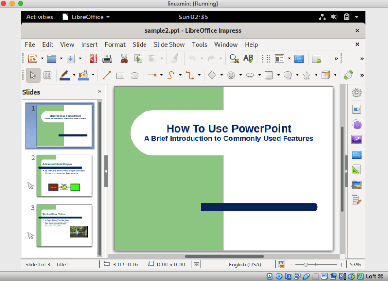Viewport: 388px width, 281px height.
Task: Click the Zoom & Pan tool icon
Action: (x=47, y=75)
